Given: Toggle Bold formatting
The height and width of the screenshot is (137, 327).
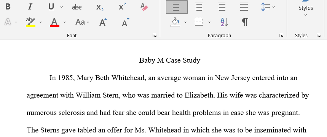Looking at the screenshot, I should tap(8, 7).
